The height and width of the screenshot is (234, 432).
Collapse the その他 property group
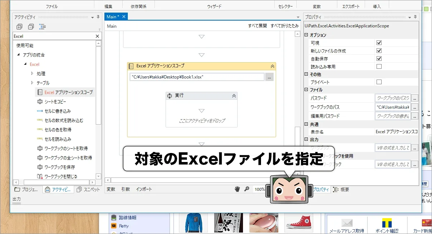click(306, 74)
